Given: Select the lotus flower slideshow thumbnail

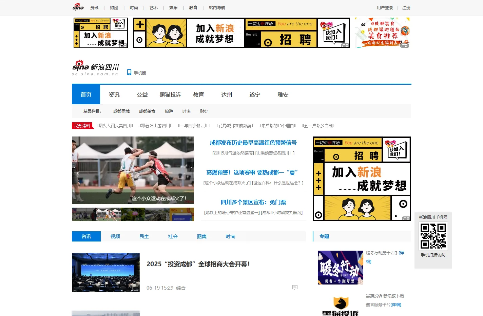Looking at the screenshot, I should click(x=133, y=214).
